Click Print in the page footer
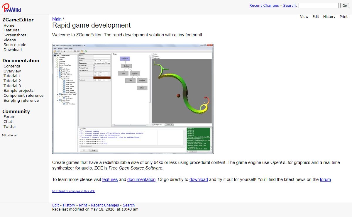Image resolution: width=352 pixels, height=217 pixels. click(83, 205)
